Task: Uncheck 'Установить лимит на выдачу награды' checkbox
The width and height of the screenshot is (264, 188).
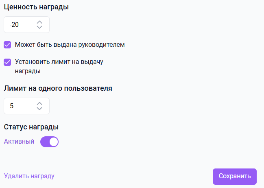Action: (x=7, y=62)
